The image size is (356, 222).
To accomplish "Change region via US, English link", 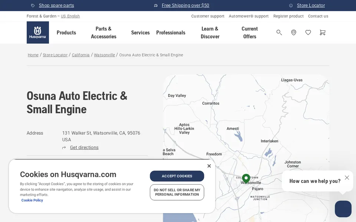I will pyautogui.click(x=70, y=16).
